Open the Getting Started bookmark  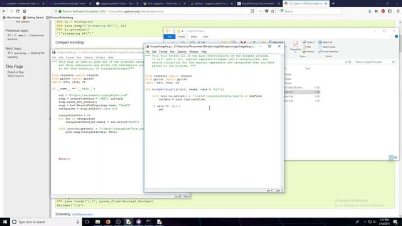[x=33, y=18]
